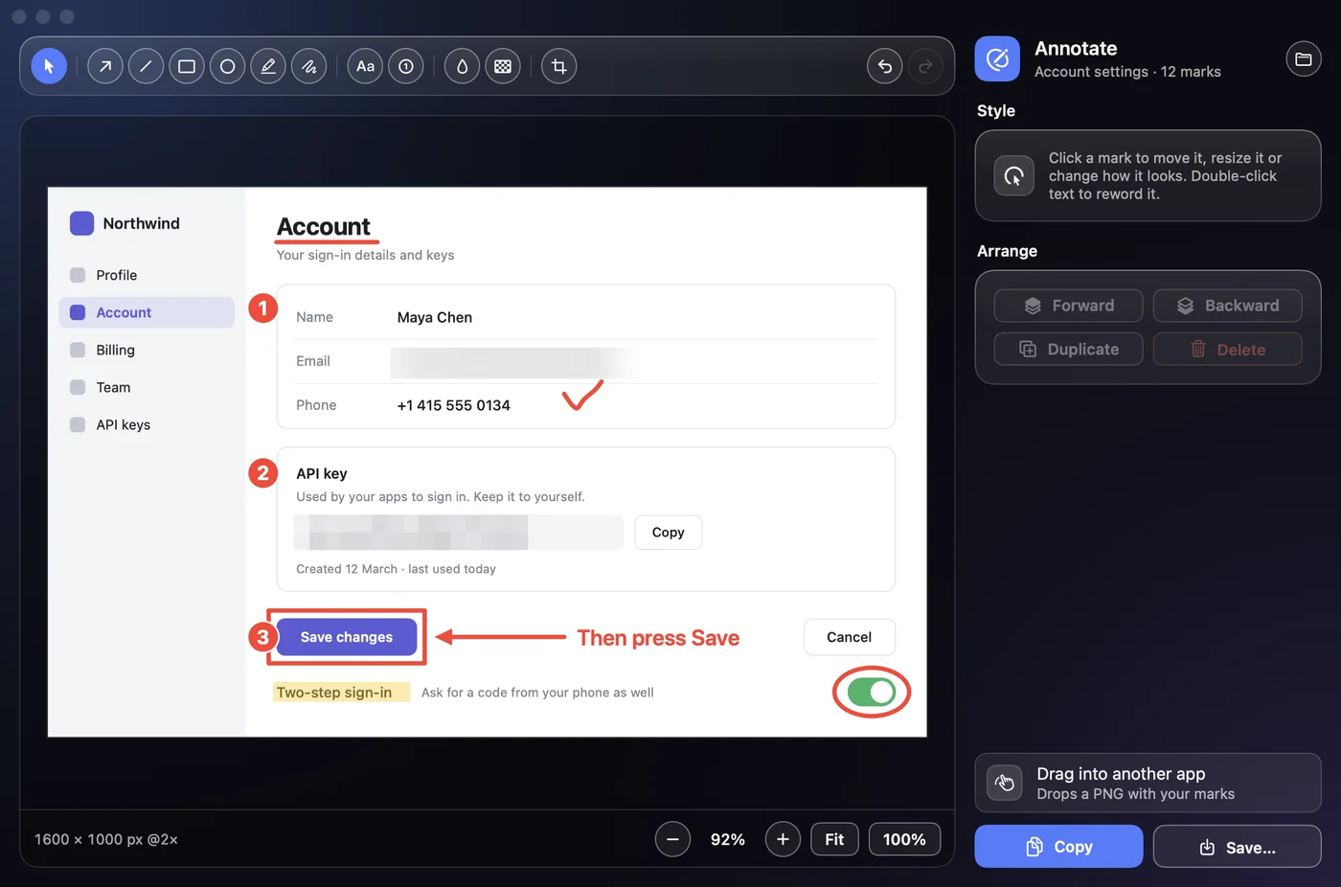
Task: Fit the image to the canvas
Action: point(834,839)
